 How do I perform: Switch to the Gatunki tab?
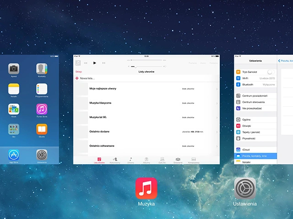pyautogui.click(x=162, y=160)
